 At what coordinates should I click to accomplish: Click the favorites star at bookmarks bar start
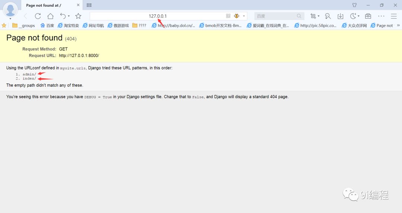coord(4,25)
